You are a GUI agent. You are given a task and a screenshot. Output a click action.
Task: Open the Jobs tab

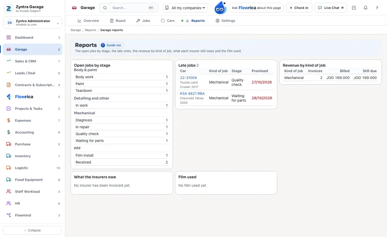[143, 21]
